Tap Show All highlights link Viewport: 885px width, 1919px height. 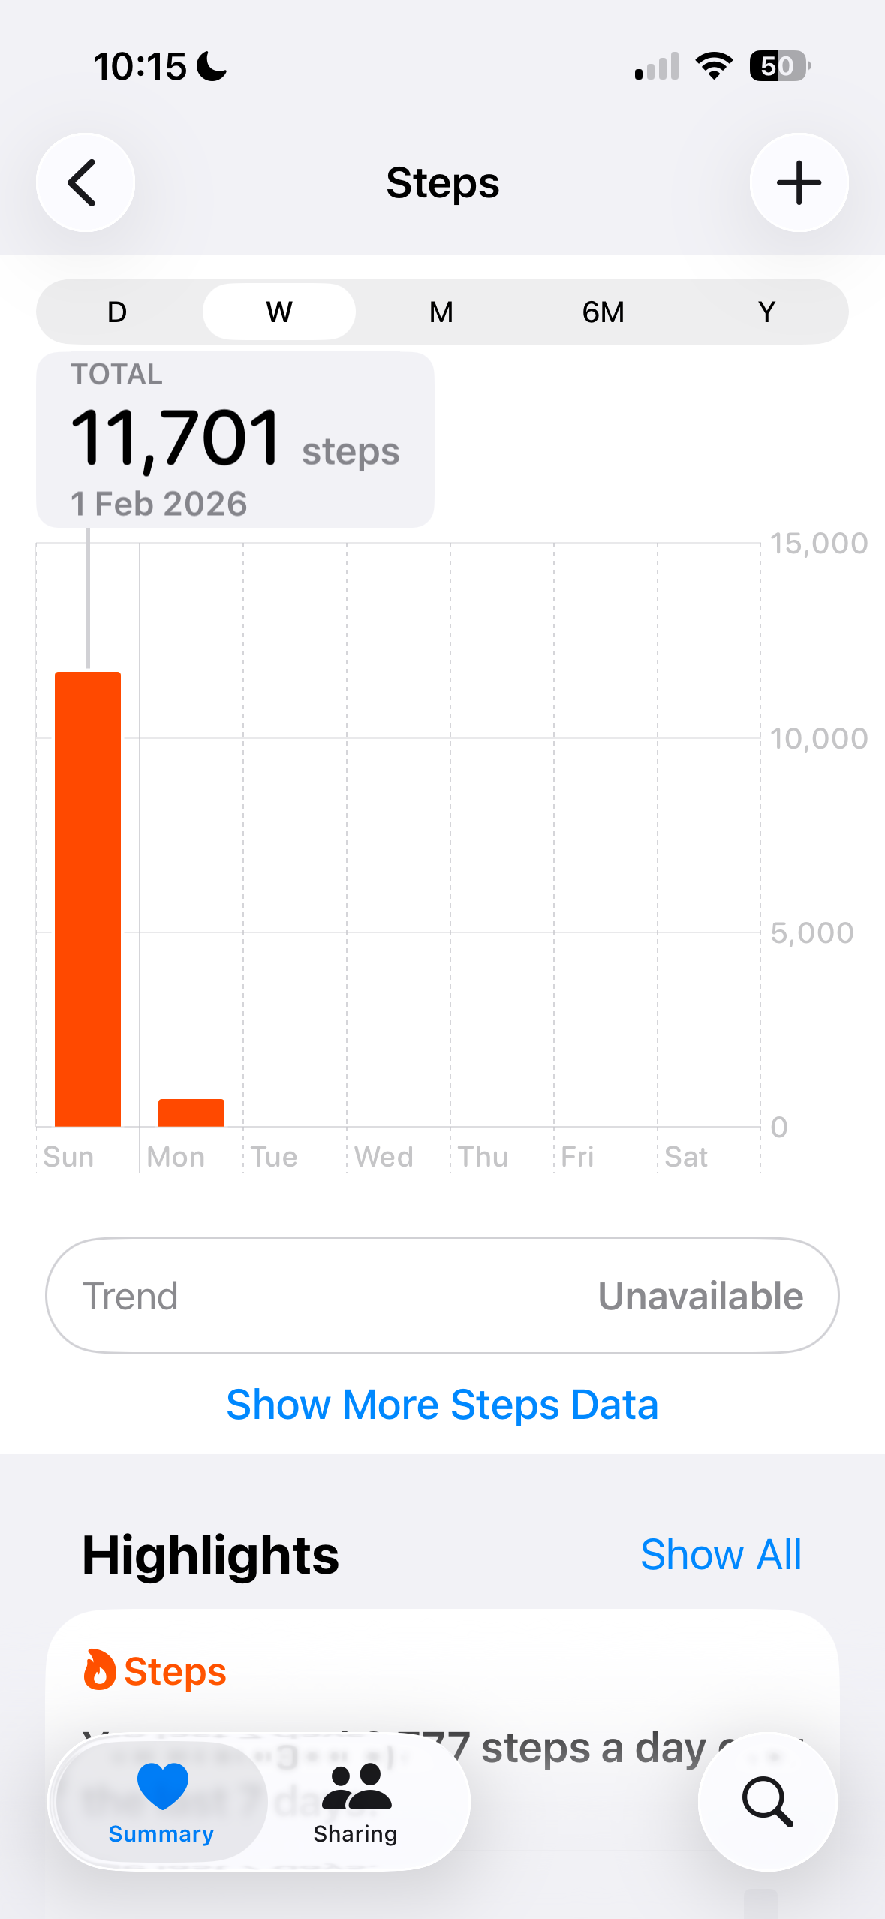coord(721,1554)
